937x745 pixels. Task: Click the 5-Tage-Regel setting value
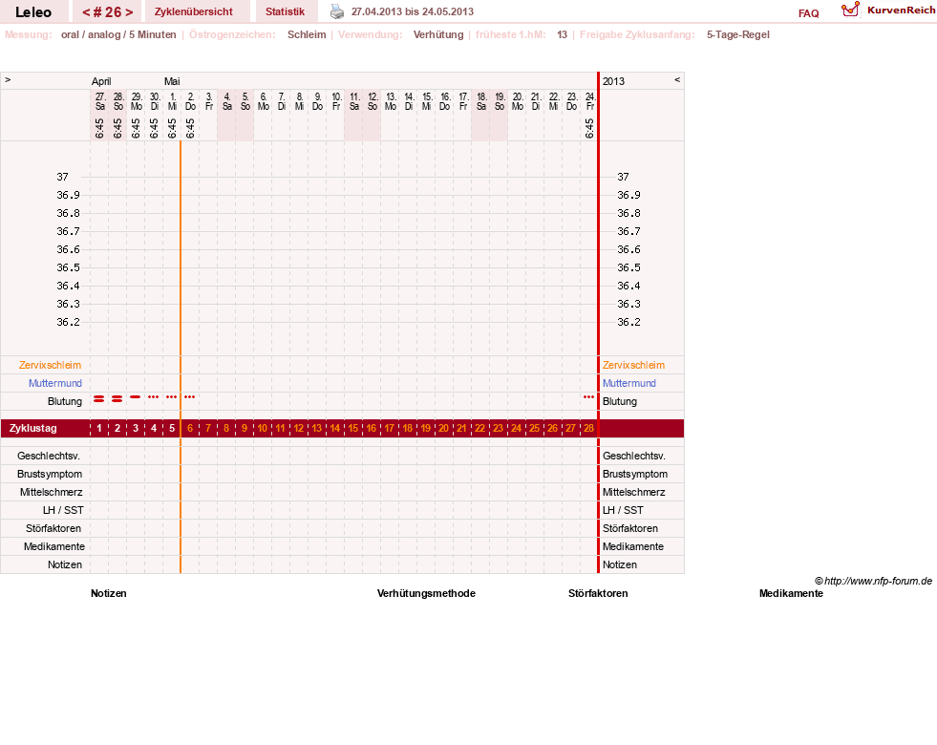pos(738,34)
